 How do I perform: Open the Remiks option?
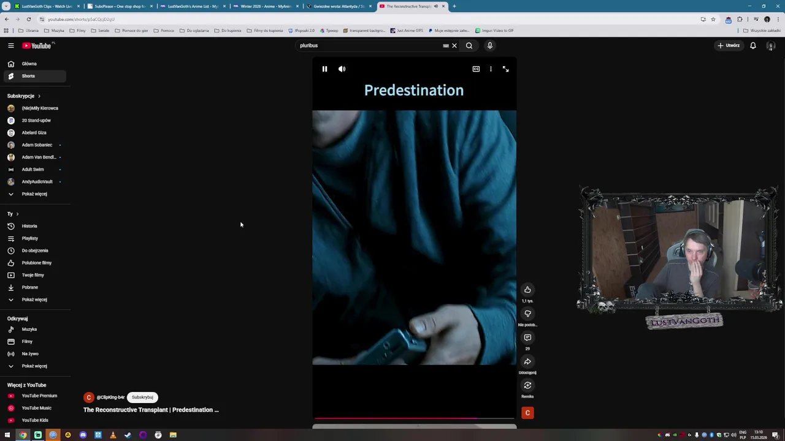[527, 385]
